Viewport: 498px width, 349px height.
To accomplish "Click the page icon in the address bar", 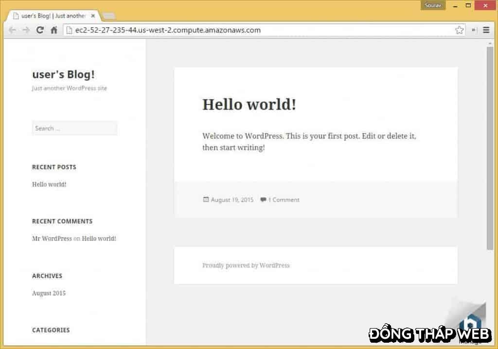I will point(69,30).
